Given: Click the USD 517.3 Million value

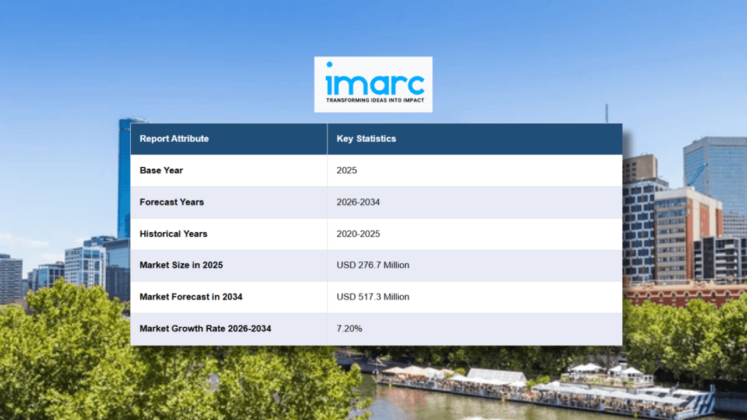Looking at the screenshot, I should (x=372, y=296).
